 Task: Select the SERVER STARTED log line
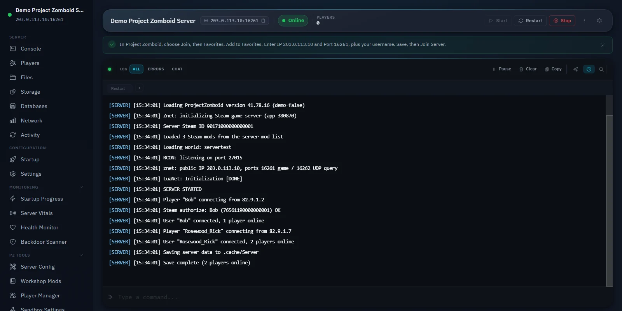[155, 189]
